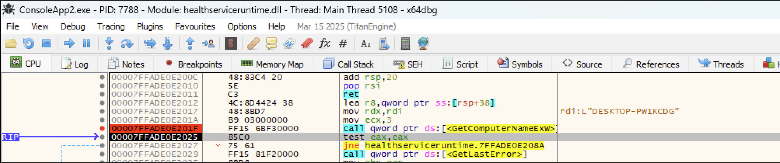Open the calculator icon in toolbar
The height and width of the screenshot is (163, 780).
click(x=405, y=43)
